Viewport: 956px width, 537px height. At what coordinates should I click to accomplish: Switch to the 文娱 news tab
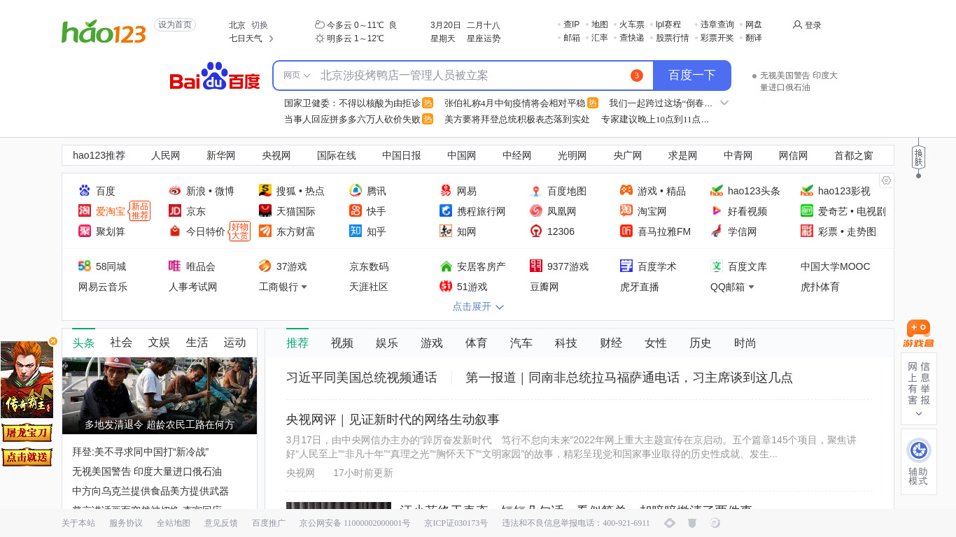coord(159,343)
